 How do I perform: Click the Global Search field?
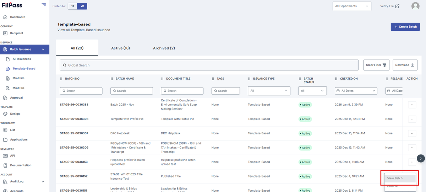(x=209, y=65)
